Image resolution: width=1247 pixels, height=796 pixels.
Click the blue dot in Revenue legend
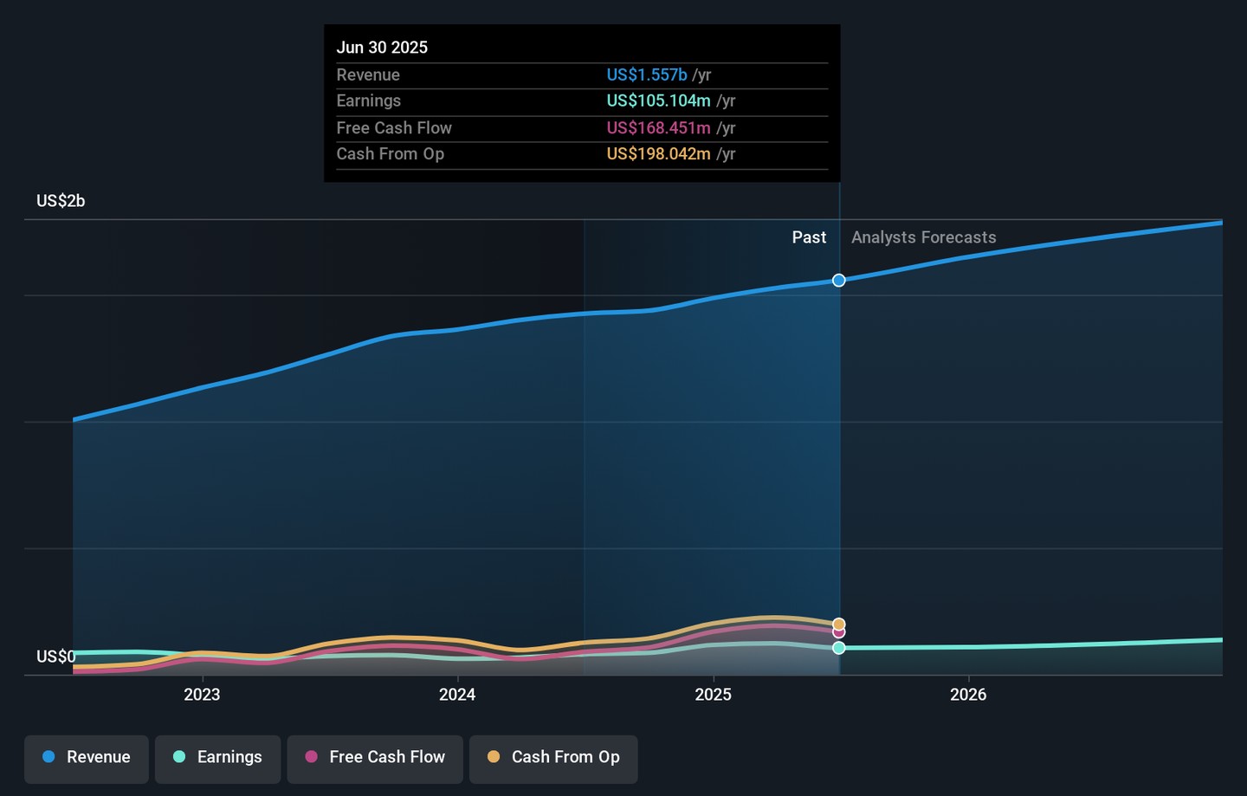click(48, 757)
